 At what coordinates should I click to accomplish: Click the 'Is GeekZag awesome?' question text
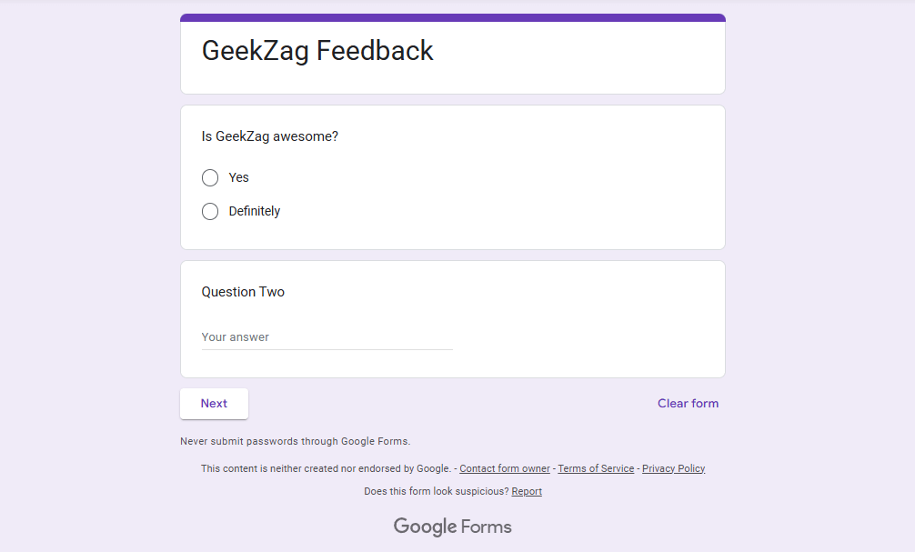(270, 136)
